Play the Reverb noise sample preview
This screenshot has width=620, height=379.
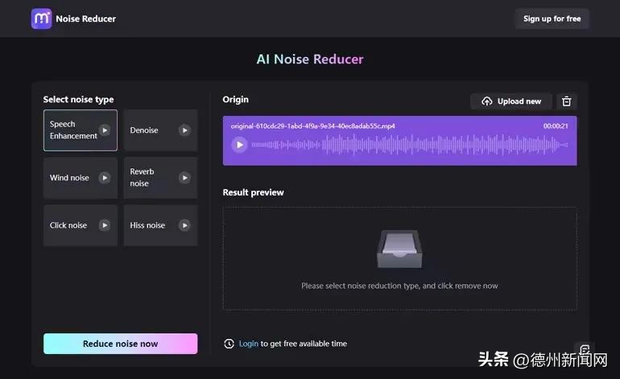click(184, 178)
